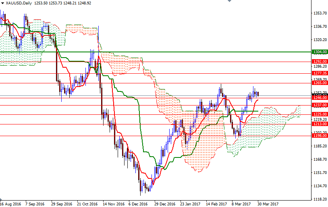This screenshot has width=328, height=207.
Task: Click the 6 Dec 2016 date label
Action: (x=138, y=204)
